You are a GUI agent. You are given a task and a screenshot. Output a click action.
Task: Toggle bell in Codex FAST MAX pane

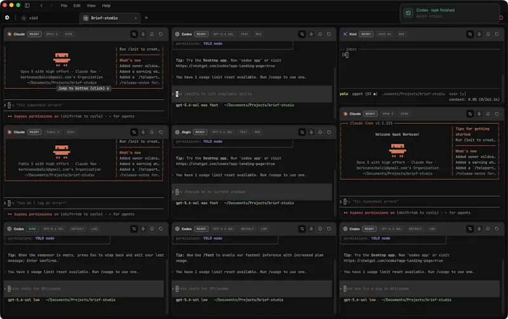click(x=320, y=34)
